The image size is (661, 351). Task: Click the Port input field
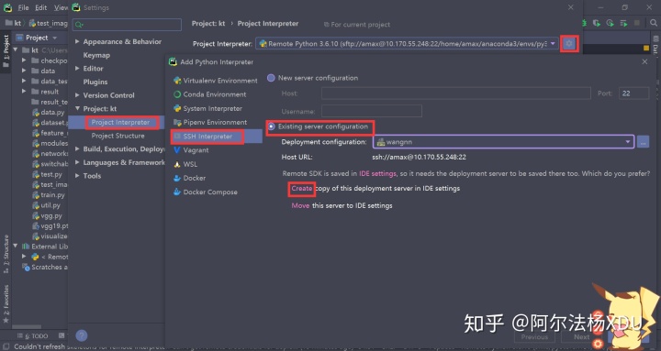click(633, 93)
